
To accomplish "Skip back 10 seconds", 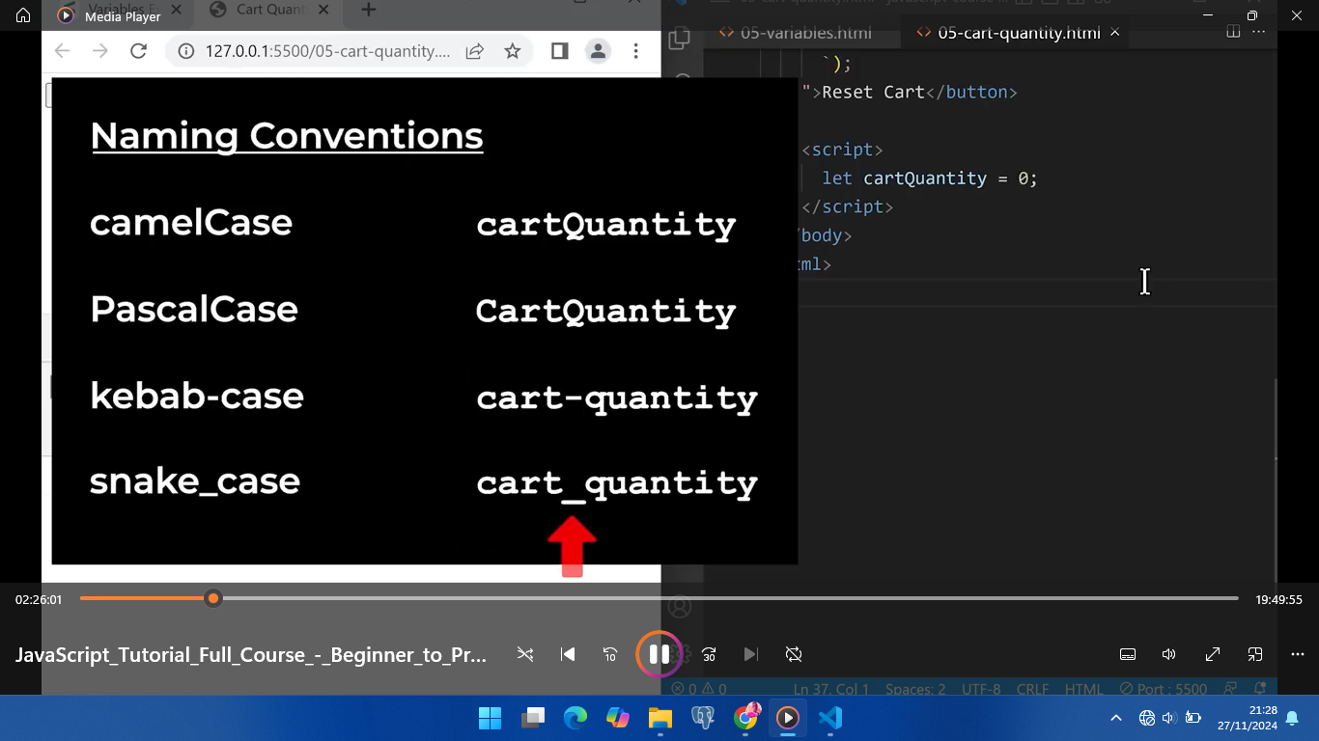I will [x=610, y=654].
